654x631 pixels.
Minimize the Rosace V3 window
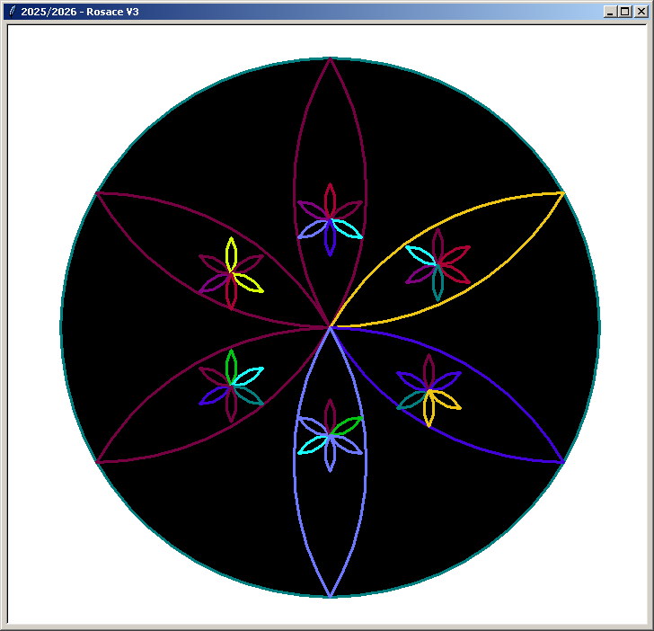tap(610, 12)
